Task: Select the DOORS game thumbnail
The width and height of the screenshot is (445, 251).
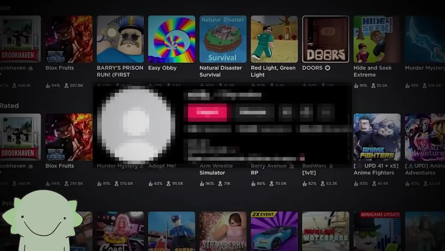Action: (x=326, y=39)
